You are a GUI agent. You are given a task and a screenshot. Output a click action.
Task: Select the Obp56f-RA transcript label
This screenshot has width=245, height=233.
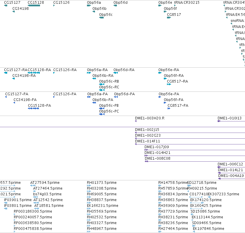174,76
